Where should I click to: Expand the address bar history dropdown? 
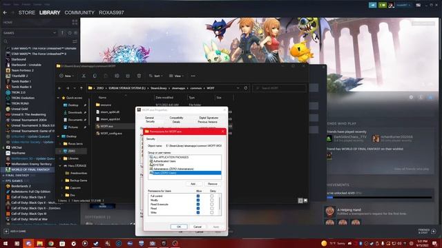pos(238,88)
